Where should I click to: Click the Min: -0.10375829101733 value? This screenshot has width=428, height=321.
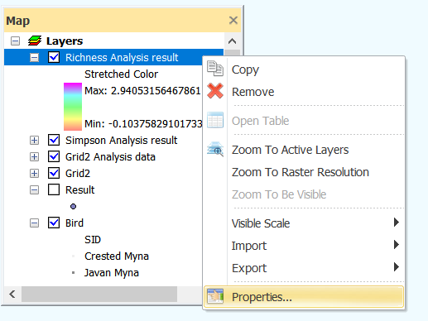pyautogui.click(x=143, y=124)
